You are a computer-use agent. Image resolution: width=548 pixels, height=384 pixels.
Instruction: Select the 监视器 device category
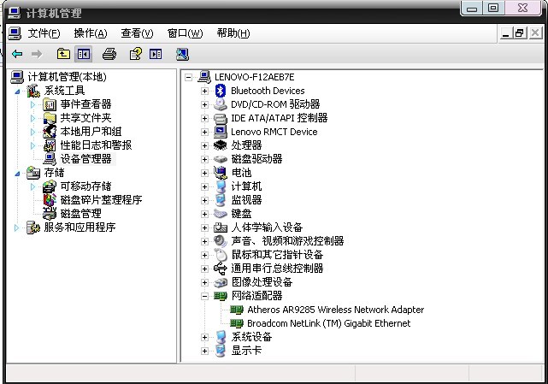tap(246, 200)
